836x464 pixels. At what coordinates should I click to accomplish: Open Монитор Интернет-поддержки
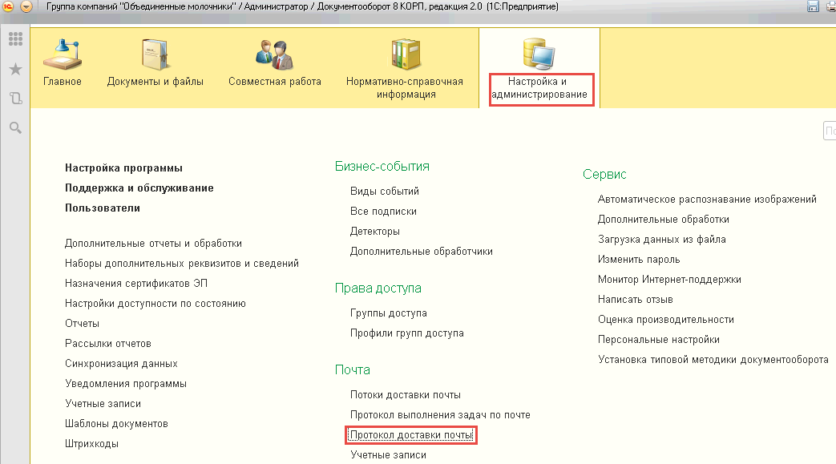[669, 280]
